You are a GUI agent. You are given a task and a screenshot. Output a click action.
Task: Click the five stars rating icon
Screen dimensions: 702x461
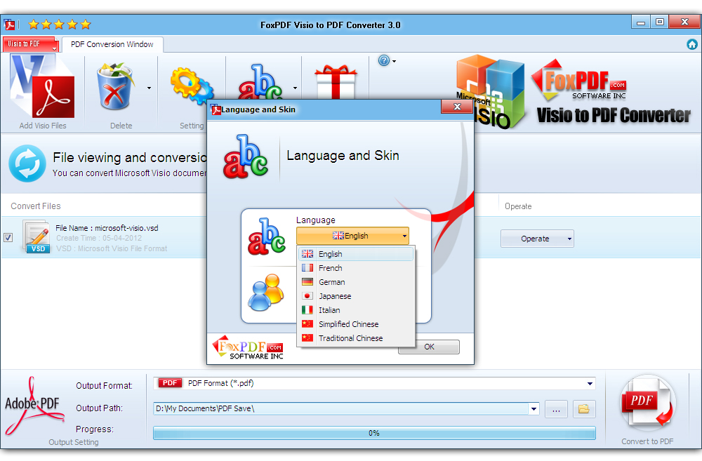point(60,24)
